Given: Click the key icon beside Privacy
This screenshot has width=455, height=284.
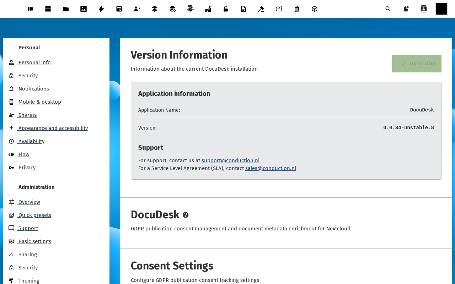Looking at the screenshot, I should (11, 168).
